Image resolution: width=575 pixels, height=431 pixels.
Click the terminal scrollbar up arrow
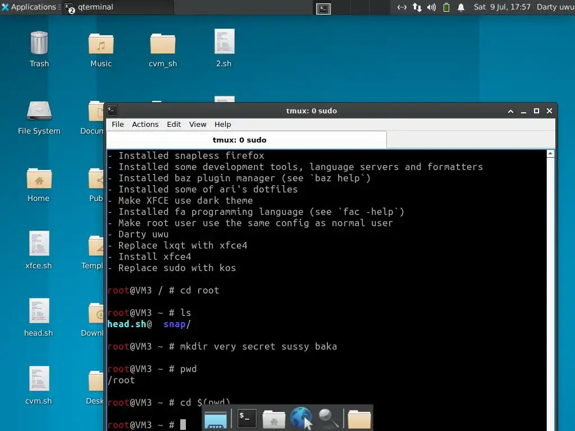[550, 154]
